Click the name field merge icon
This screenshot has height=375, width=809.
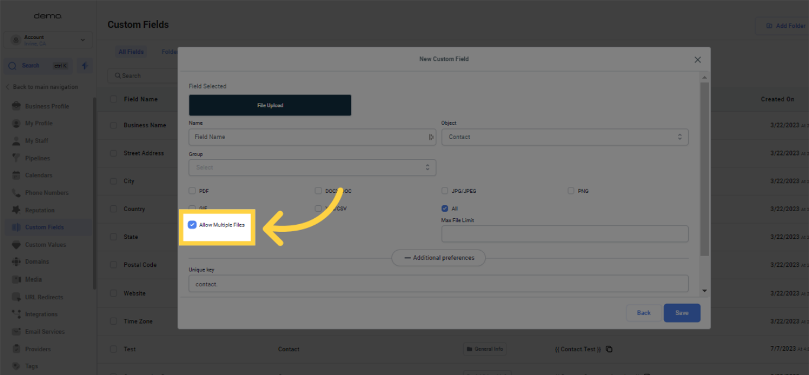431,137
